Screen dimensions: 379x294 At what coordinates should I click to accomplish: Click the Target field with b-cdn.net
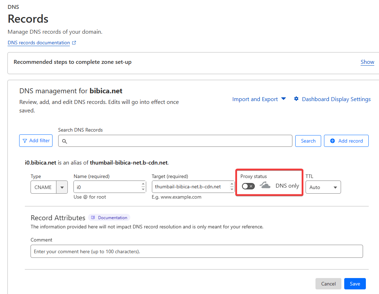tap(193, 187)
